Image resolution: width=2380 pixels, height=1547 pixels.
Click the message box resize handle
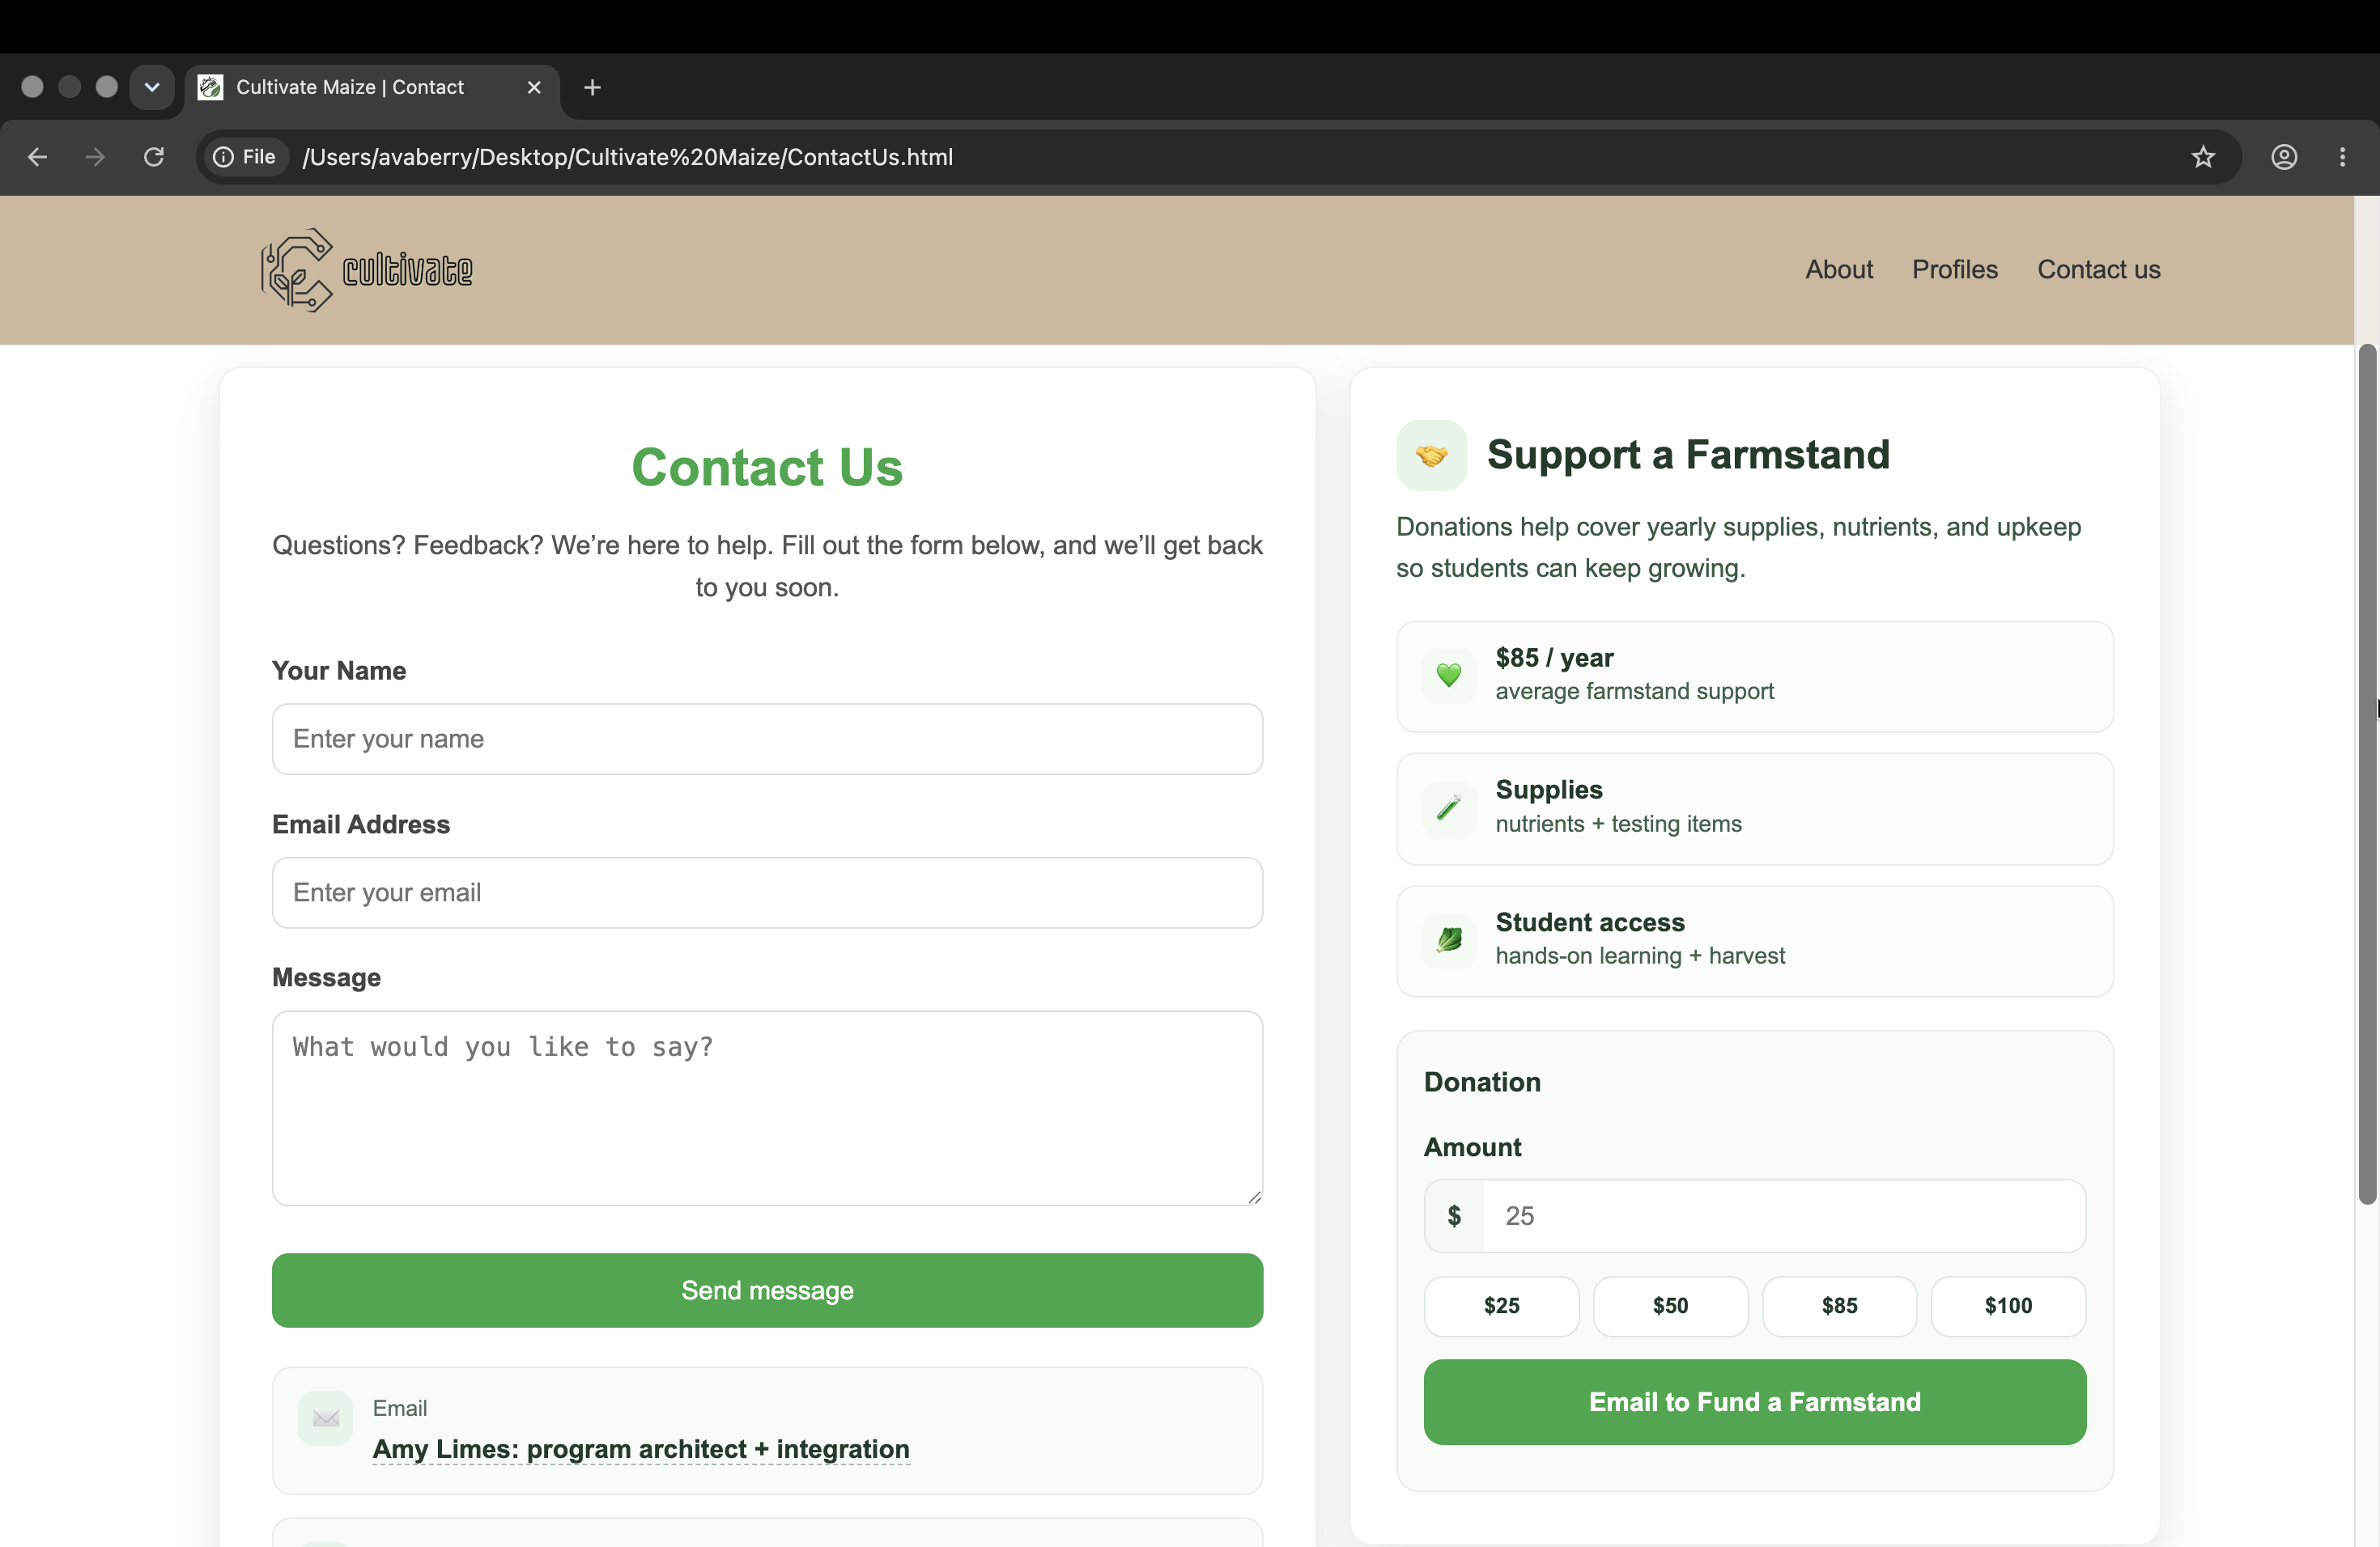(1254, 1196)
